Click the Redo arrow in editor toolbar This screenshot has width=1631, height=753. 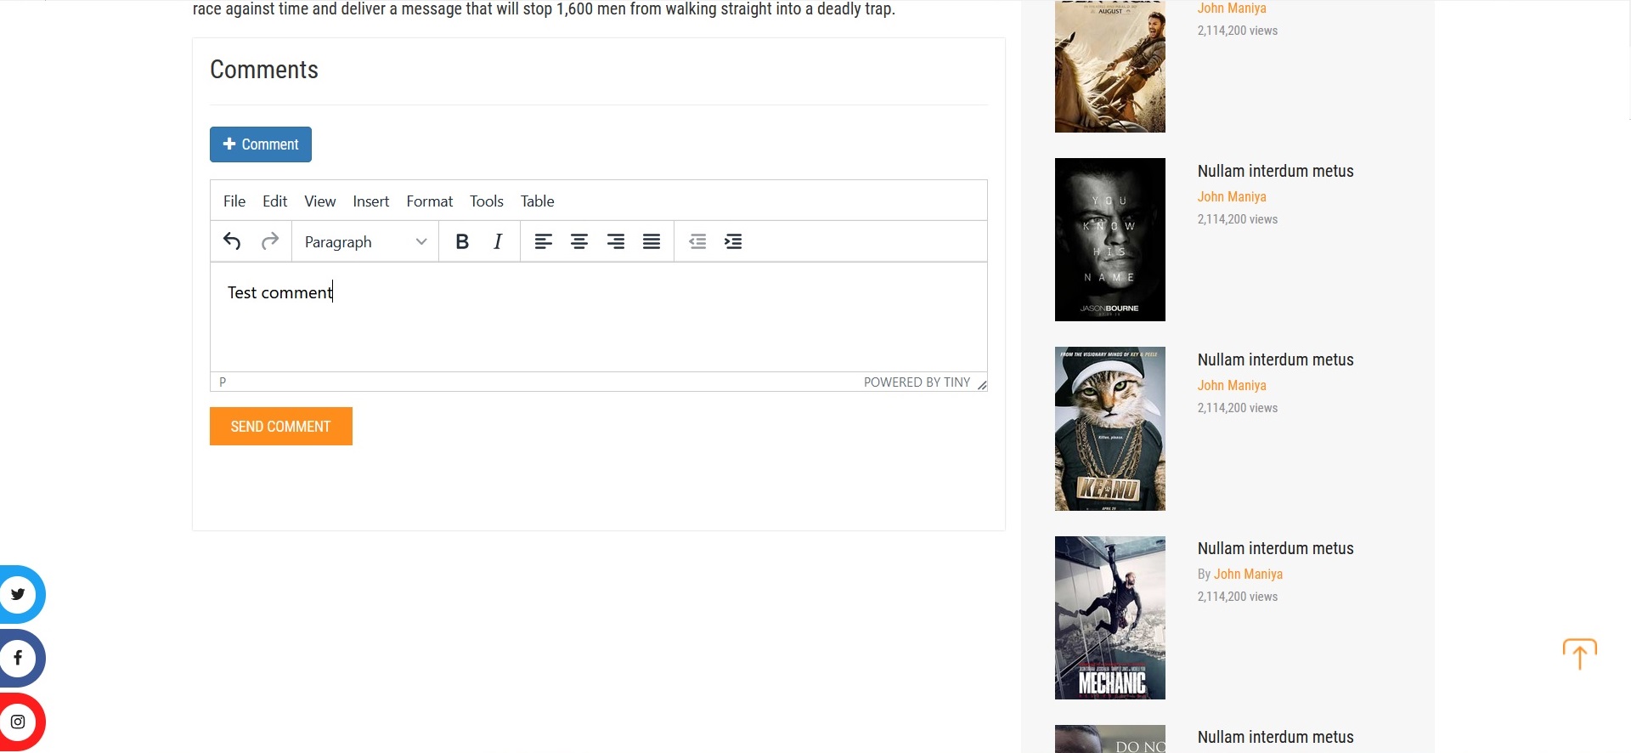(270, 242)
